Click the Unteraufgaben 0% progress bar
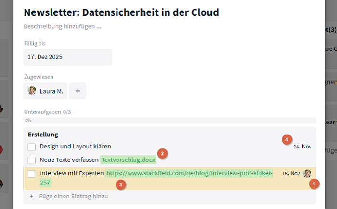Screen dimensions: 337x209 click(169, 121)
